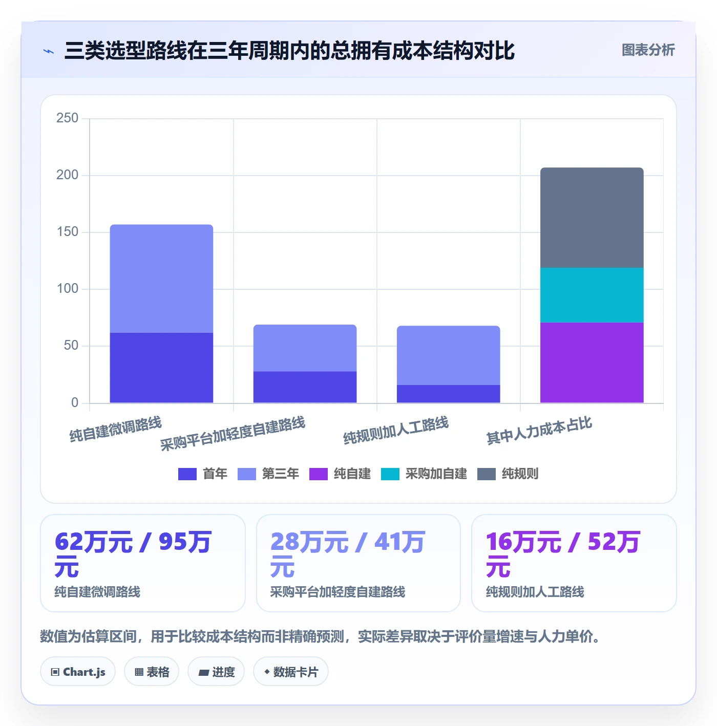
Task: Click the x-axis label 纯规则加人工路线
Action: click(396, 430)
